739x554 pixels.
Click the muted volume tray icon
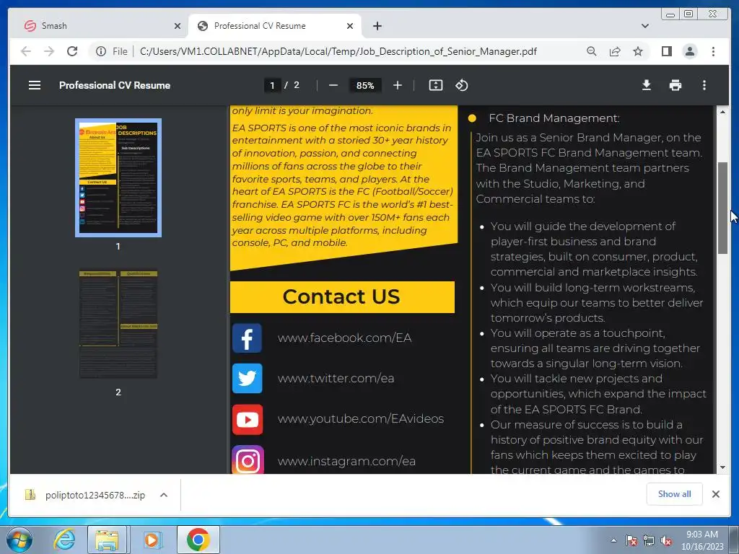(x=666, y=541)
